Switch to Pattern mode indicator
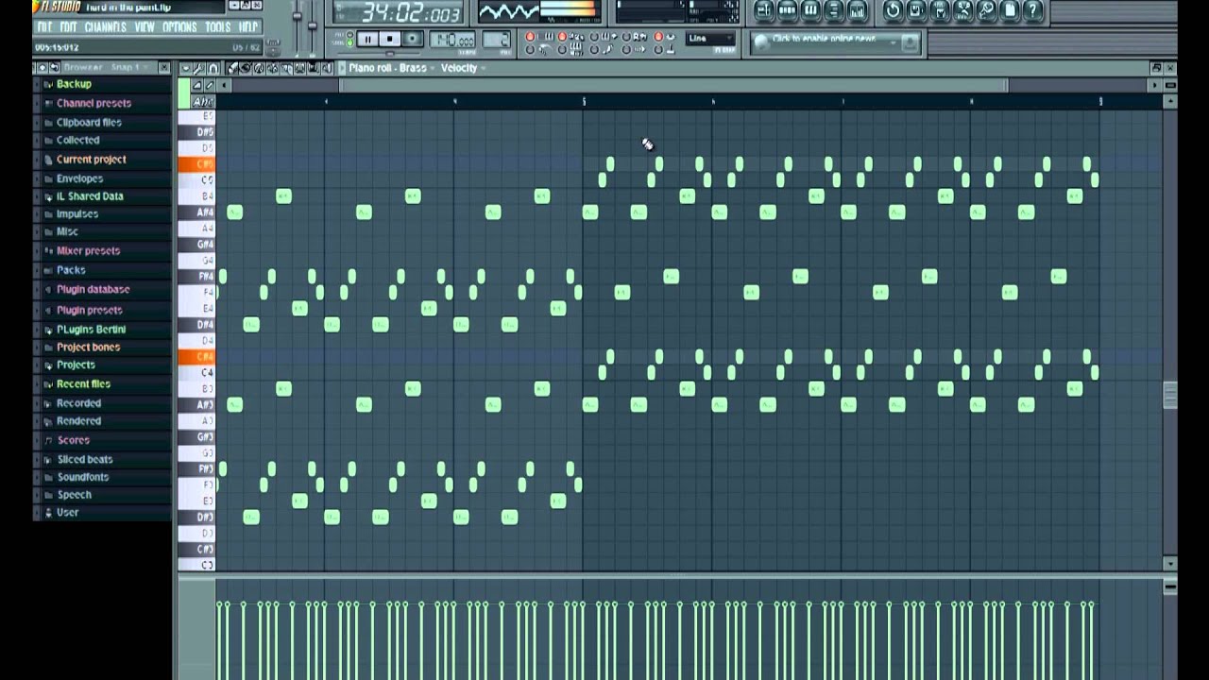The height and width of the screenshot is (680, 1209). pyautogui.click(x=349, y=34)
